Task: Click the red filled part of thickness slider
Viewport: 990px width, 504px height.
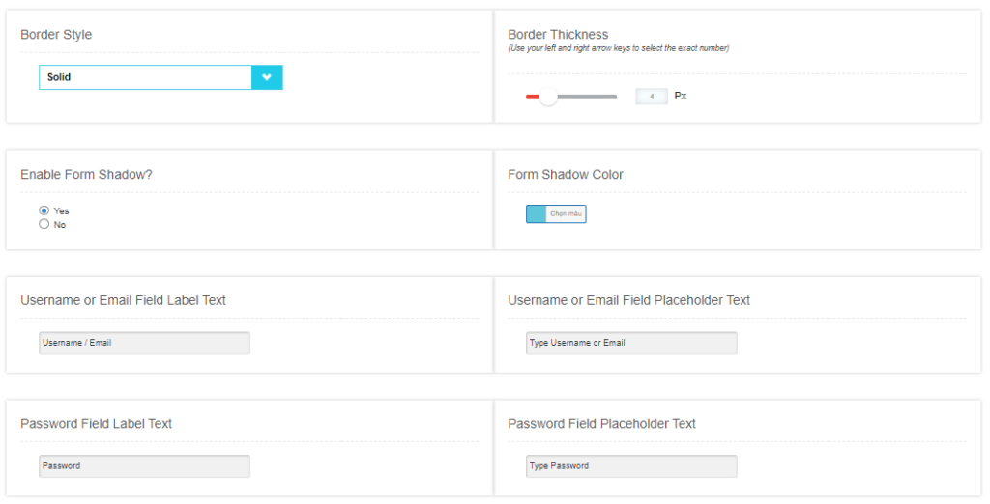Action: tap(533, 97)
